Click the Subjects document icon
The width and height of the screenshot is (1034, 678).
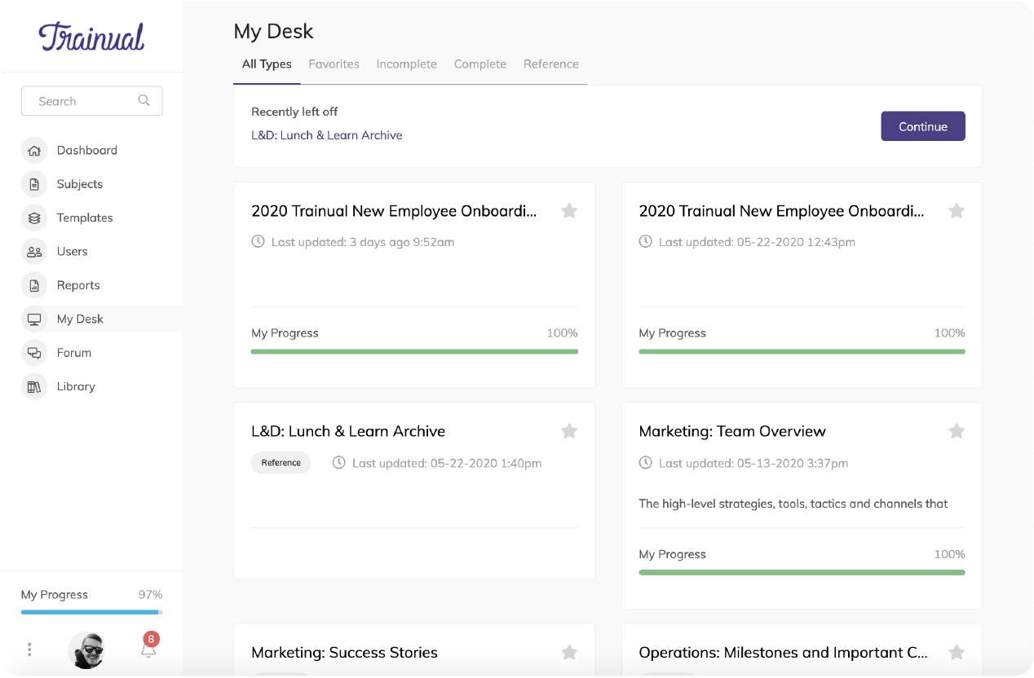34,184
